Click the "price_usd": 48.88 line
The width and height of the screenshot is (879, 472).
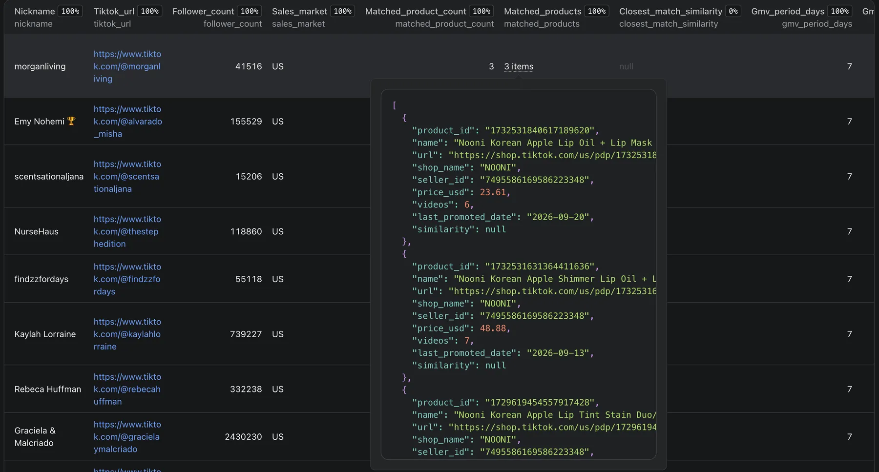pos(461,328)
